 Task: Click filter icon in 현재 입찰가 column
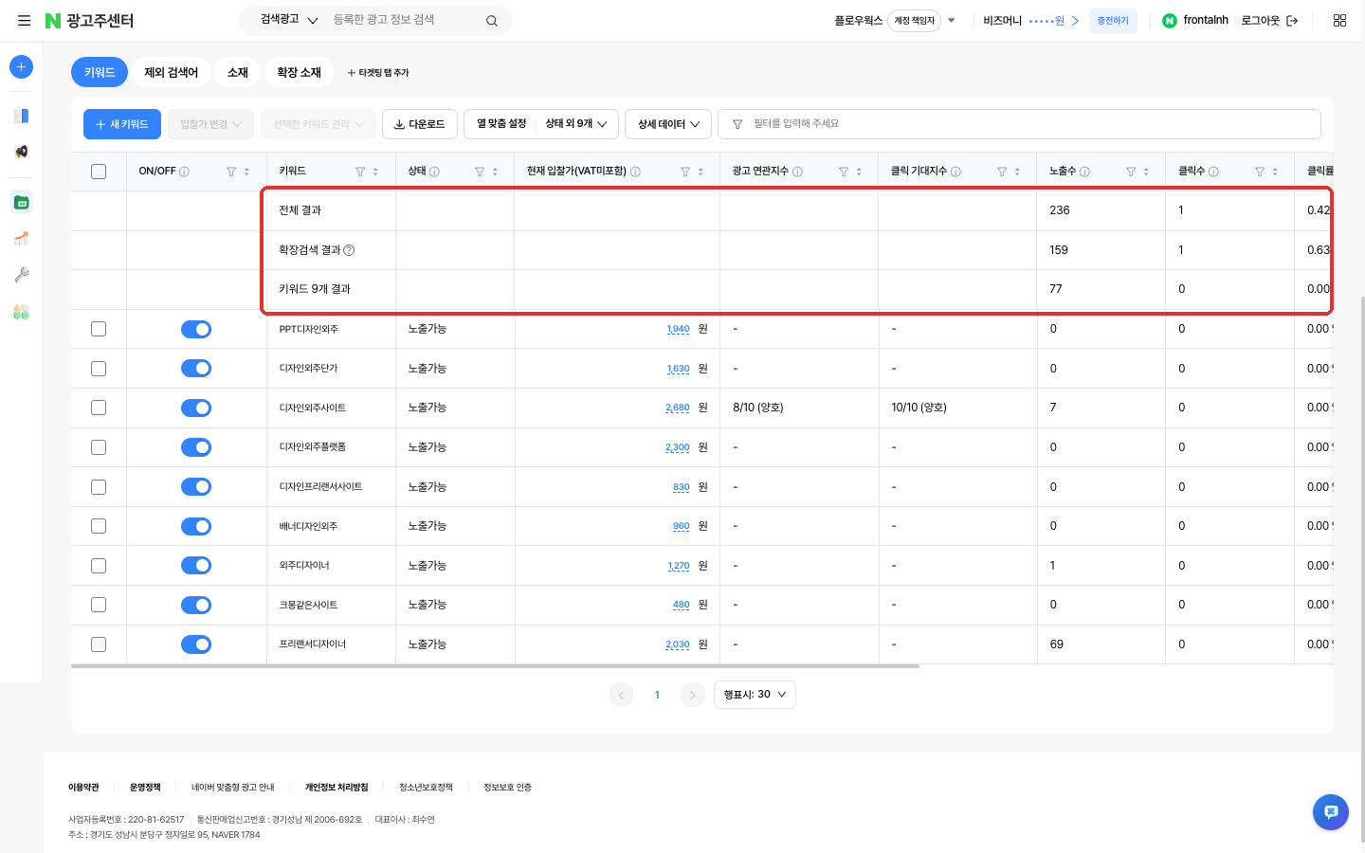point(685,172)
